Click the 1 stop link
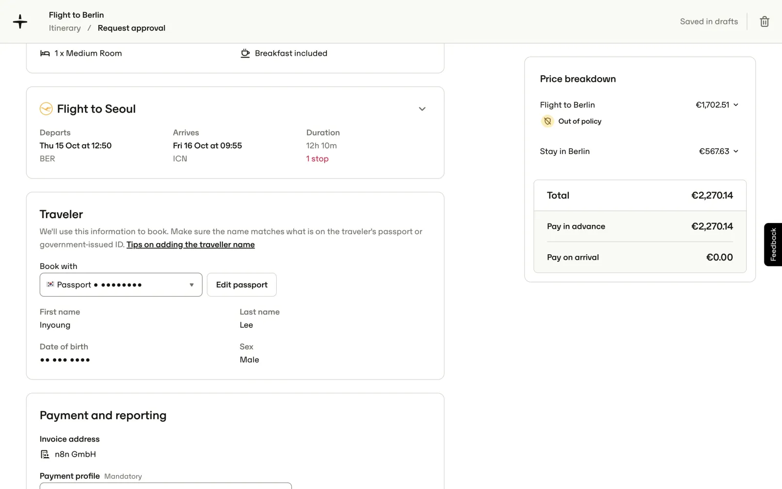The image size is (782, 489). pos(317,158)
